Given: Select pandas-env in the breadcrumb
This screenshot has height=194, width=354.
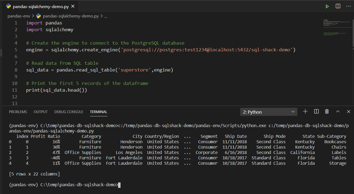Looking at the screenshot, I should pos(19,16).
